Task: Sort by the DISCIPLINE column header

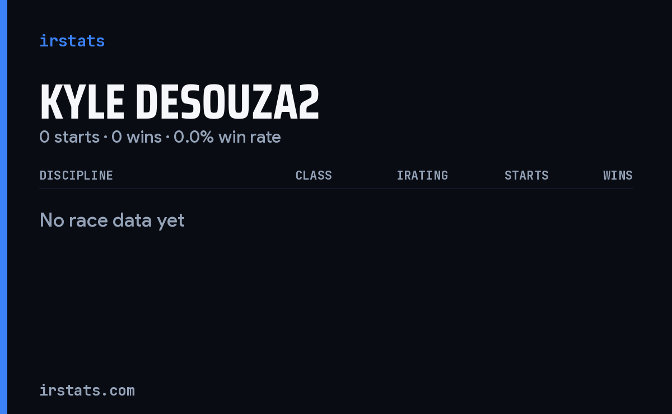Action: (x=76, y=176)
